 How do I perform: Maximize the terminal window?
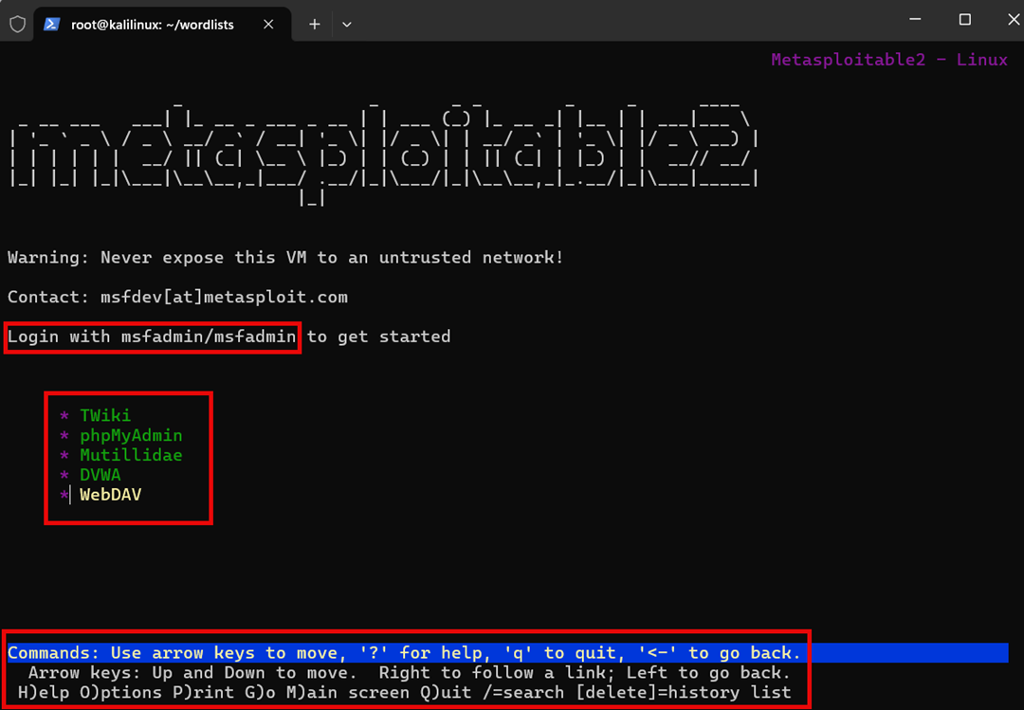[964, 19]
